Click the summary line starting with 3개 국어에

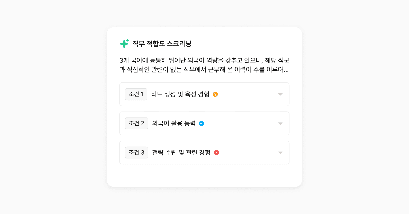point(204,61)
